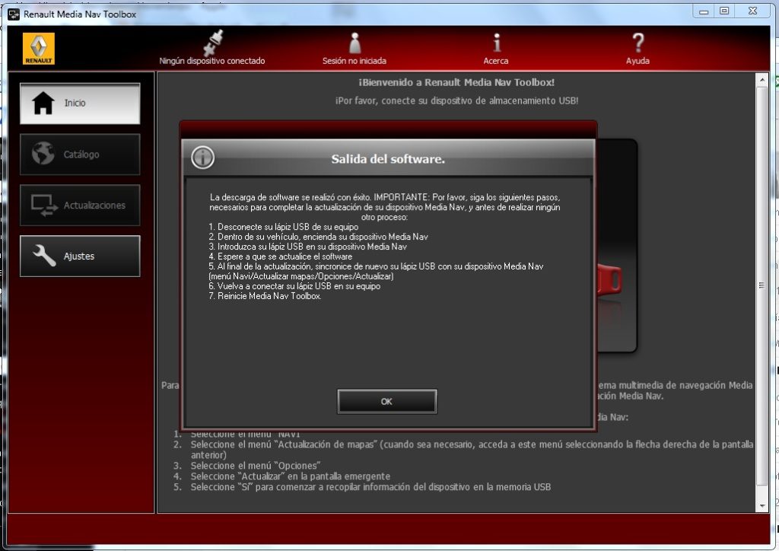This screenshot has height=551, width=779.
Task: Click the info icon in dialog header
Action: coord(203,158)
